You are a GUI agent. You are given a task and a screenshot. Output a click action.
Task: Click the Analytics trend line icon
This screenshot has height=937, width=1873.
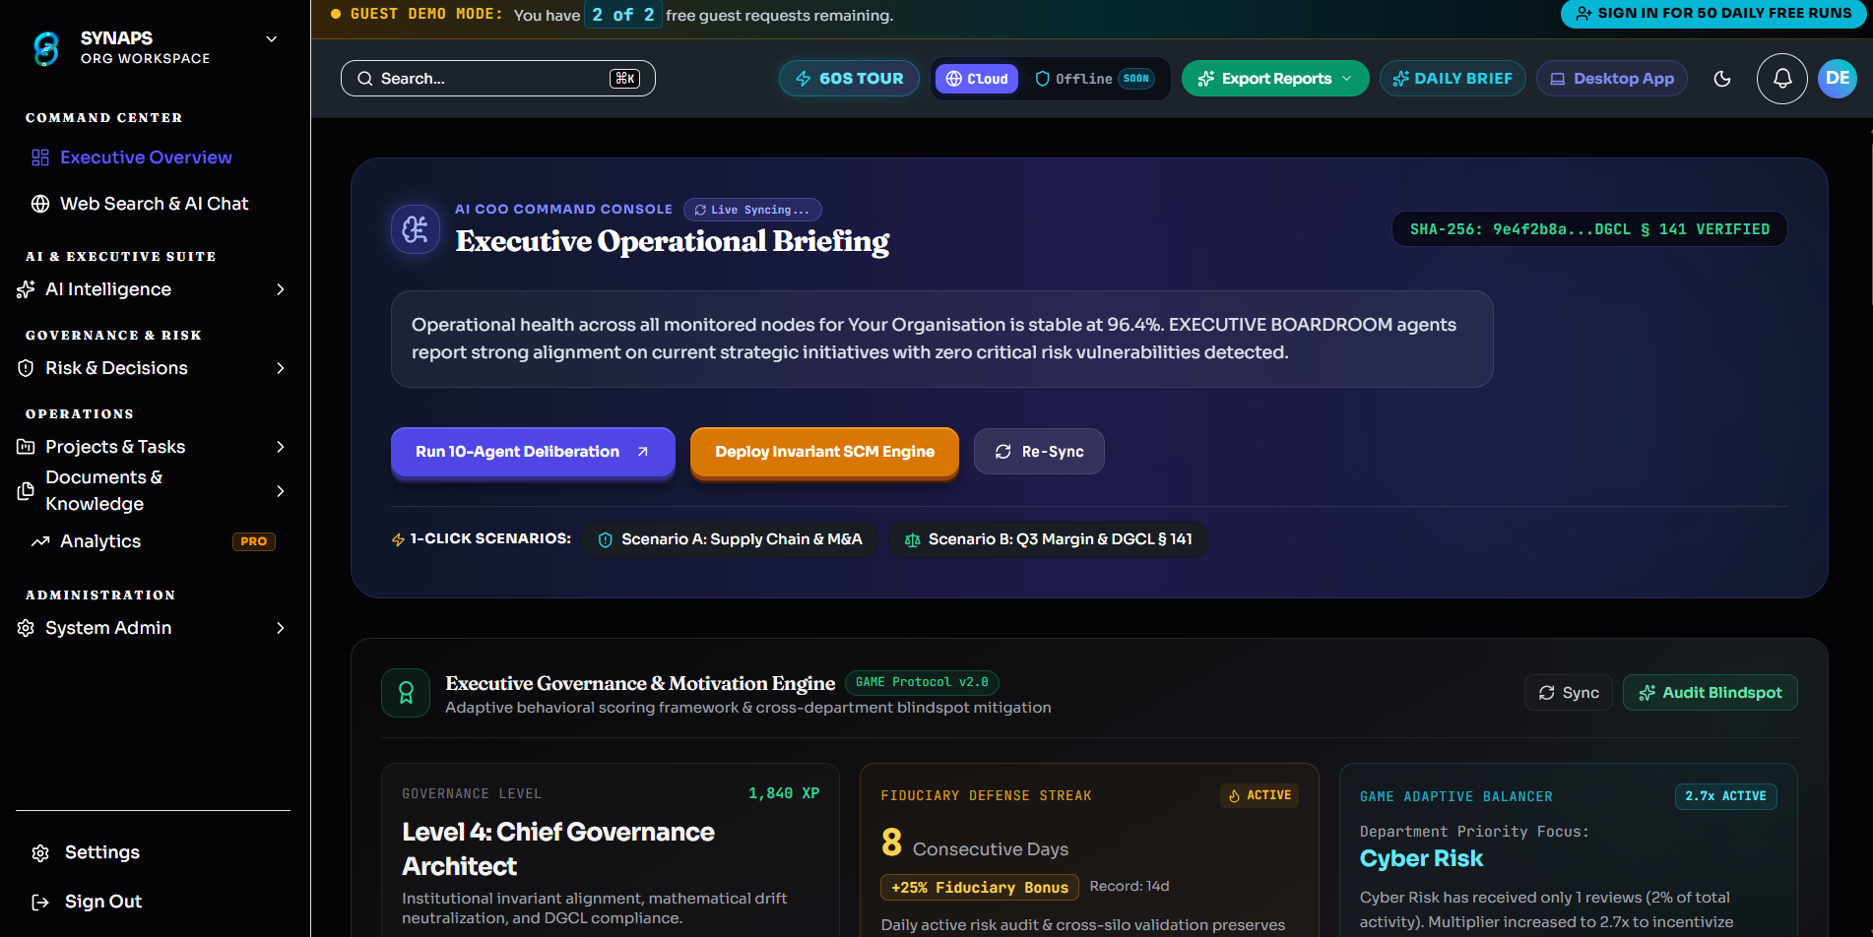40,541
